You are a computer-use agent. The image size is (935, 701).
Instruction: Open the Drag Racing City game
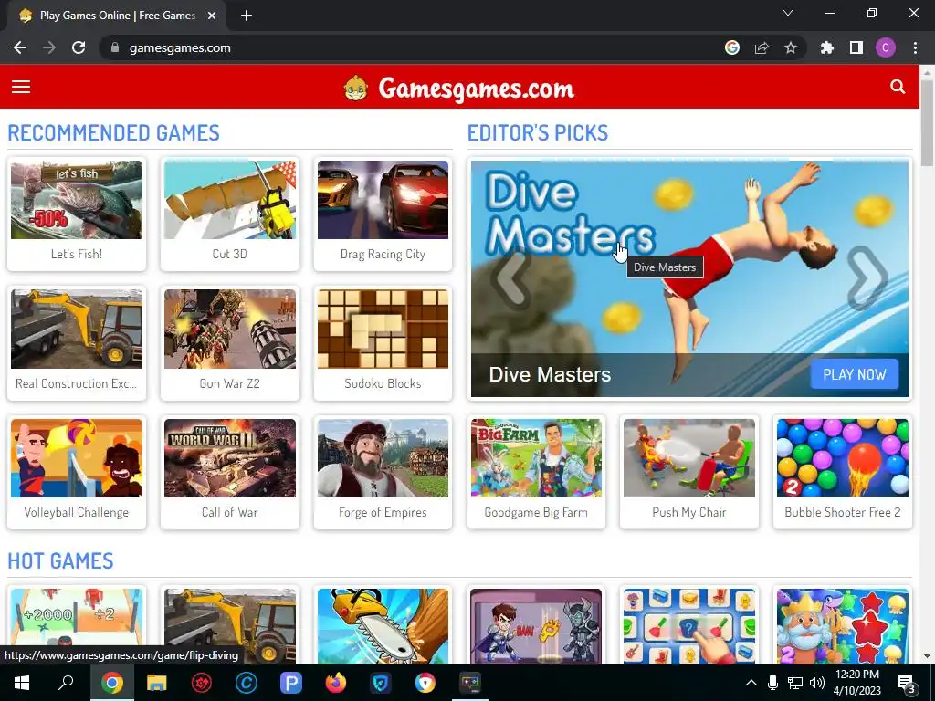click(x=383, y=214)
